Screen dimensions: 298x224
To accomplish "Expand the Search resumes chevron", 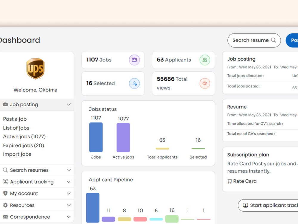I will (x=69, y=170).
